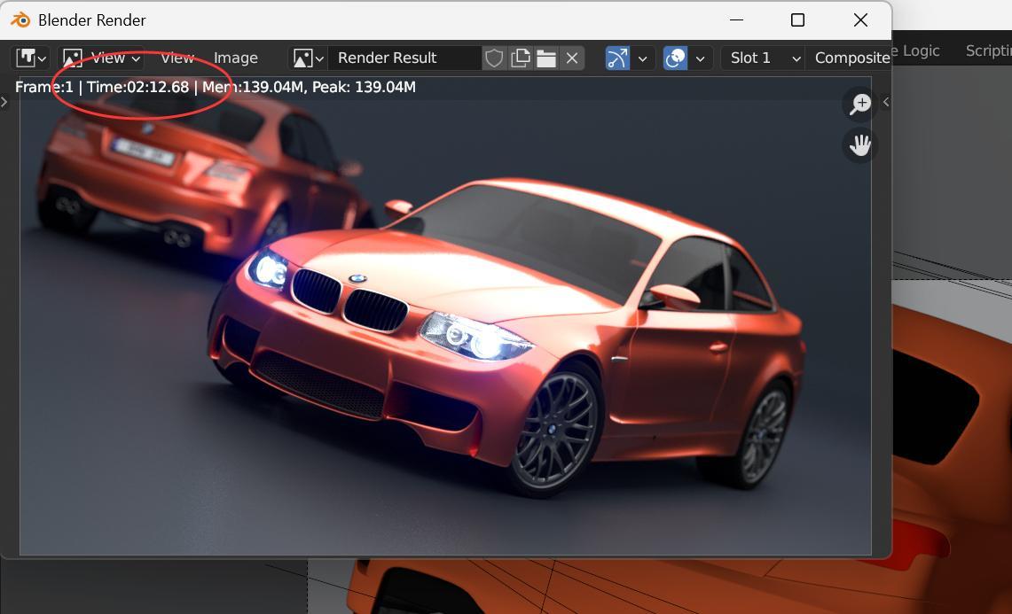Image resolution: width=1012 pixels, height=614 pixels.
Task: Open the Composite layer dropdown
Action: point(849,58)
